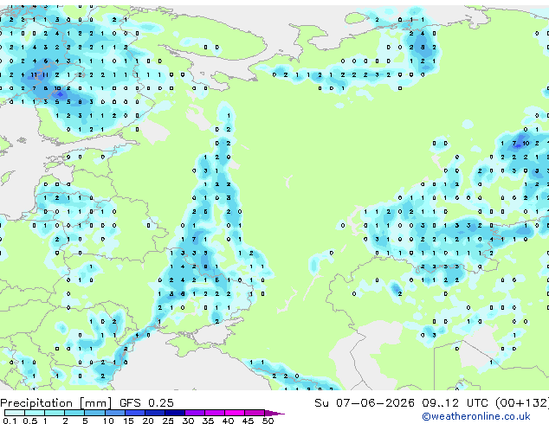Pick the 15–20 mm legend color swatch
The width and height of the screenshot is (549, 424).
[x=135, y=413]
